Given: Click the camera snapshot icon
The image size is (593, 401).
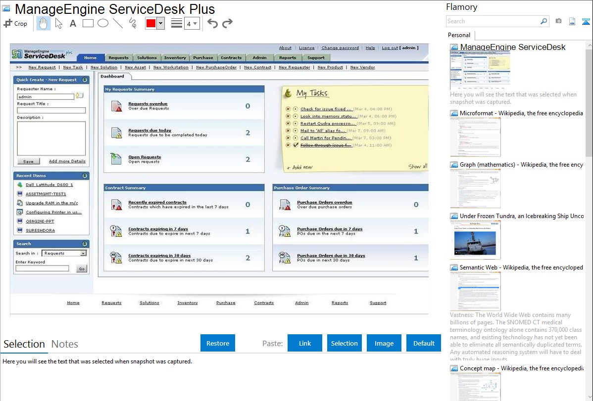Looking at the screenshot, I should [x=558, y=21].
